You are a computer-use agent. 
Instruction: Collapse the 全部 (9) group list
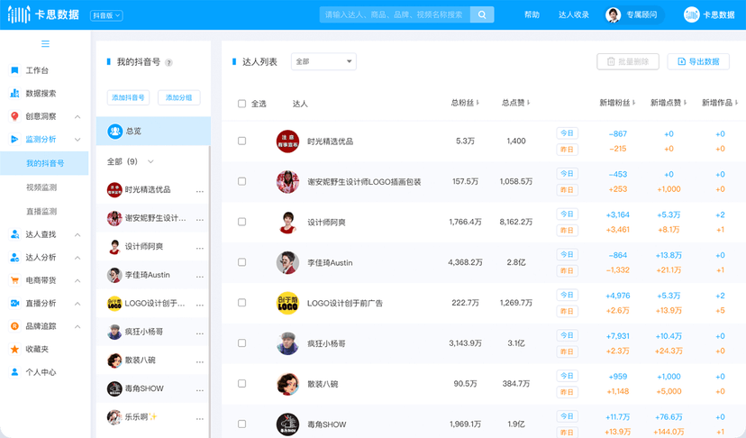click(150, 161)
